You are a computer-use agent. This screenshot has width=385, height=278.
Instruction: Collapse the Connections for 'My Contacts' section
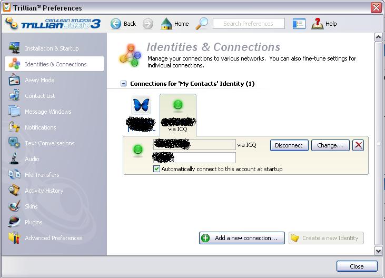pos(123,84)
